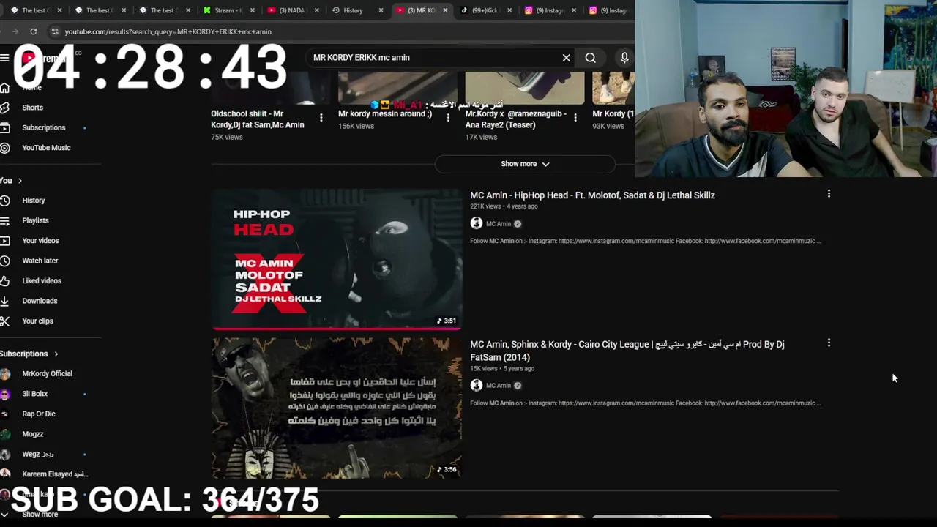
Task: Open MrKordy Official subscription channel
Action: (x=47, y=374)
